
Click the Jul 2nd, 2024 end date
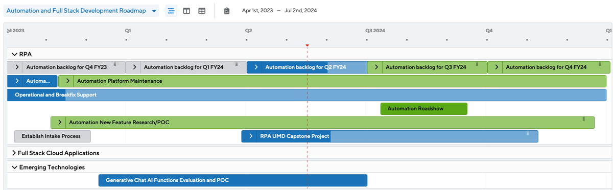[x=301, y=11]
